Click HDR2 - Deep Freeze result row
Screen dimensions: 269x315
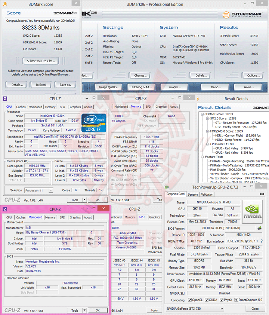point(237,140)
